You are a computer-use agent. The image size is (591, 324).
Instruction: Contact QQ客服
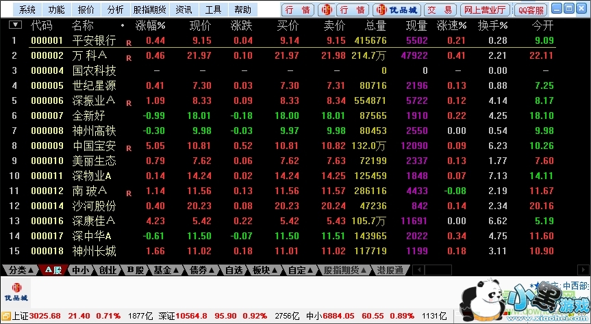(x=531, y=10)
